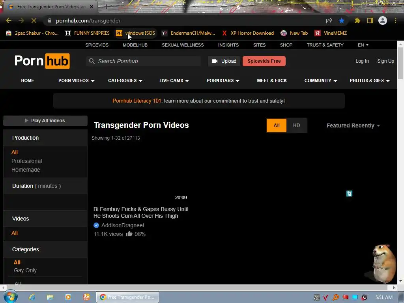This screenshot has width=404, height=303.
Task: Expand the LIVE CAMS nav menu
Action: tap(174, 80)
